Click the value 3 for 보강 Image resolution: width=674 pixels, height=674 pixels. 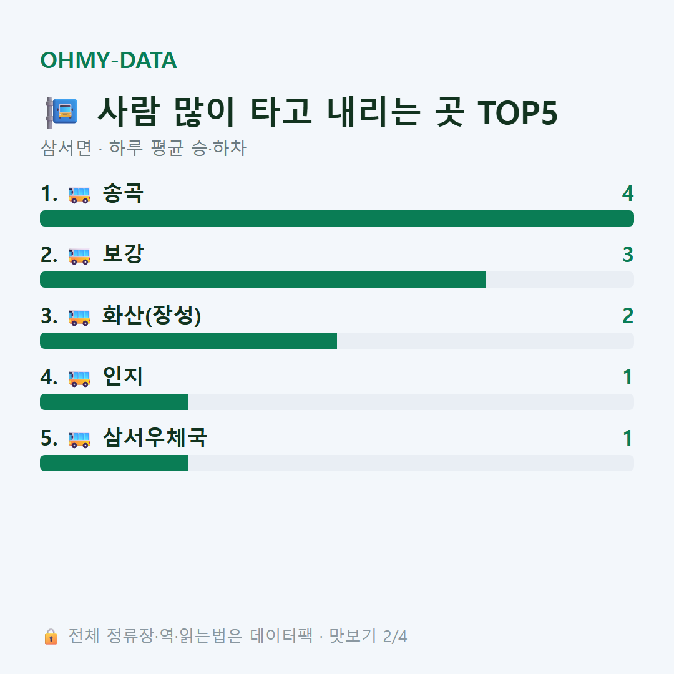(x=628, y=255)
